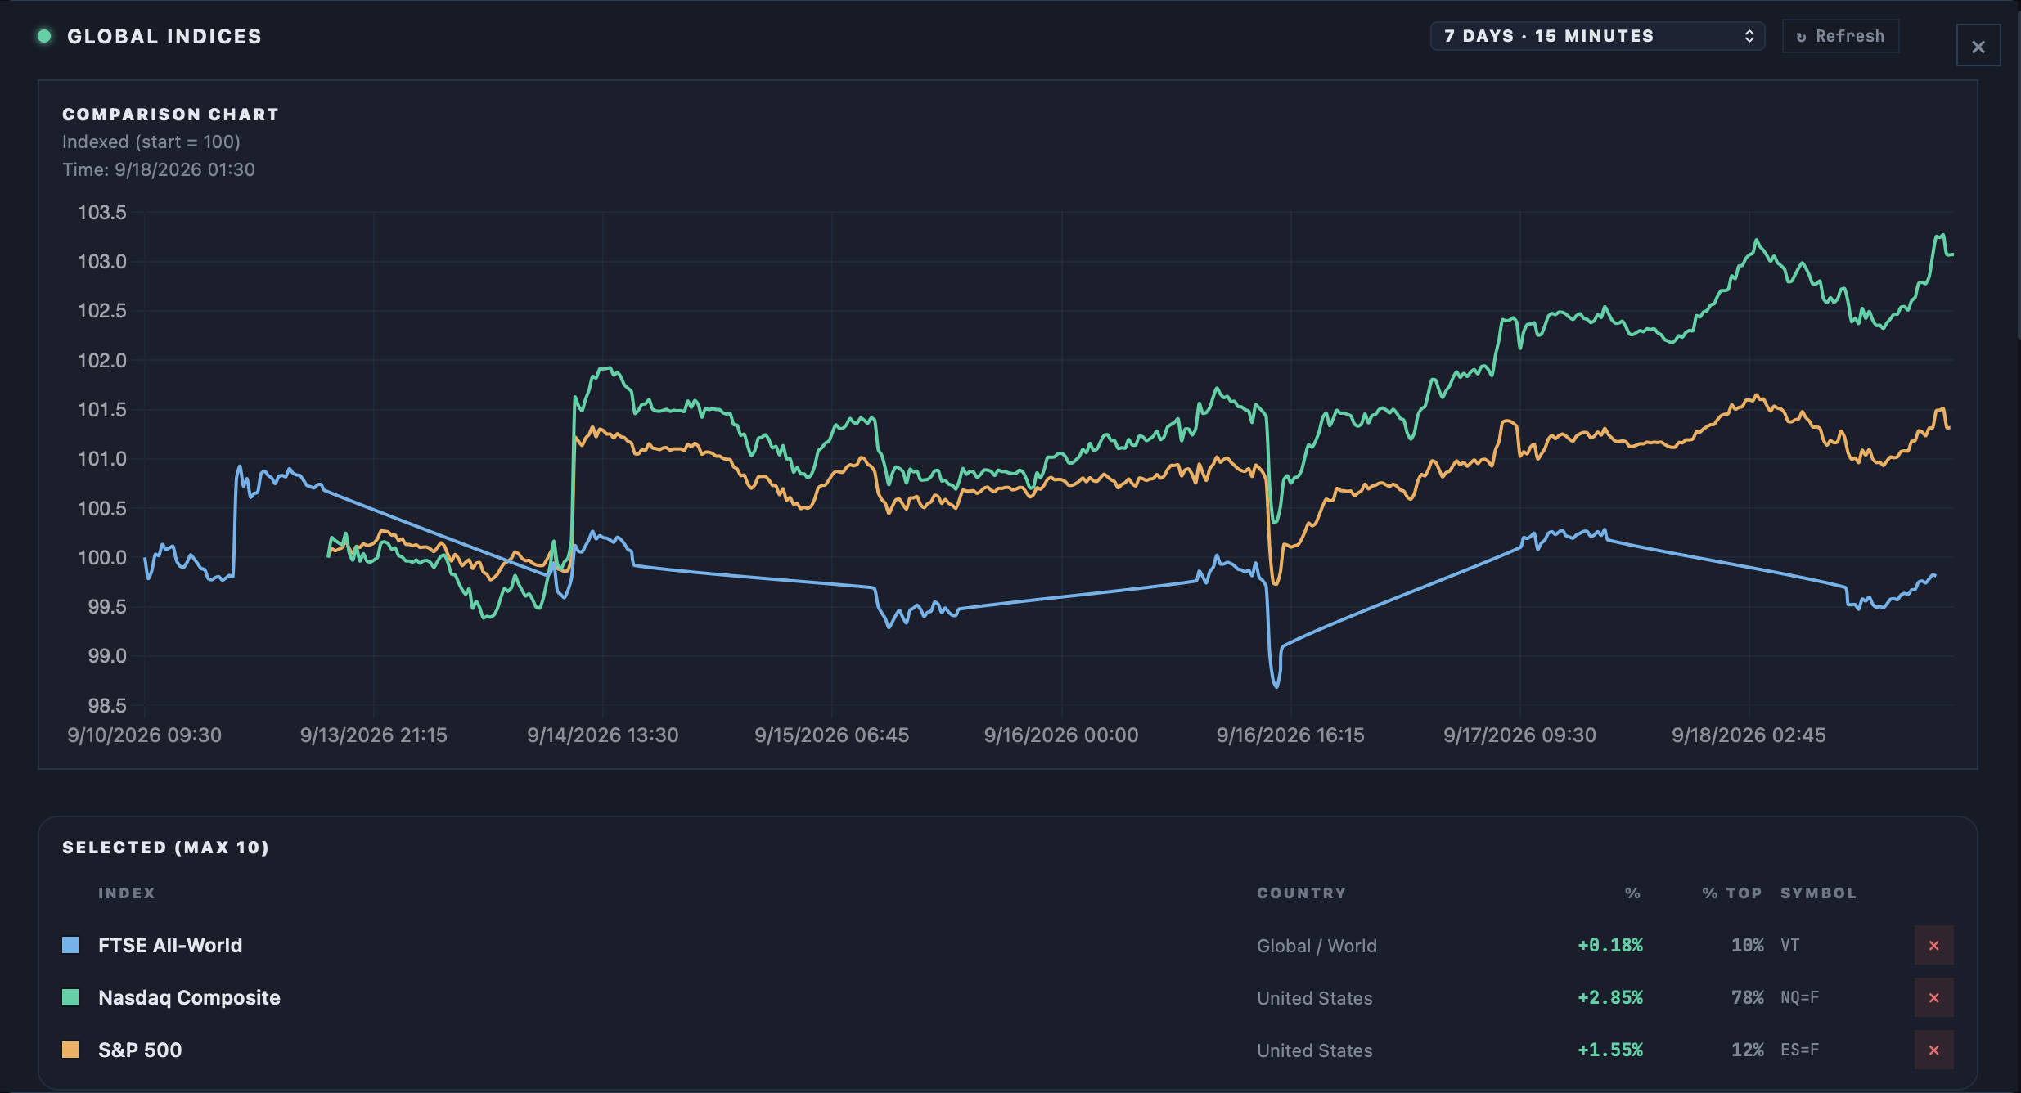Click the 78% top value
Image resolution: width=2021 pixels, height=1093 pixels.
coord(1747,998)
